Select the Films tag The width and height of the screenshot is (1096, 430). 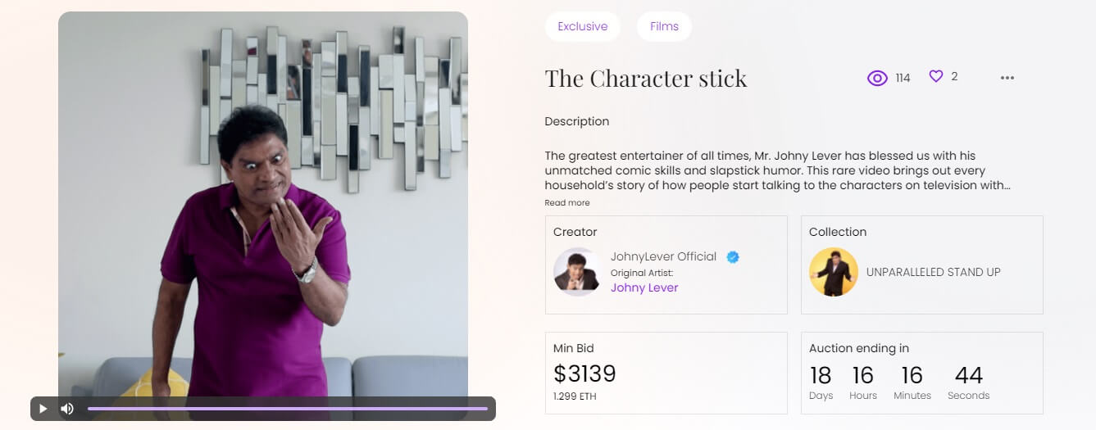tap(664, 26)
